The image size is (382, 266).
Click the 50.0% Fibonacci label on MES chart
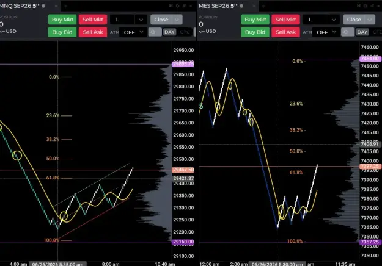click(x=296, y=151)
